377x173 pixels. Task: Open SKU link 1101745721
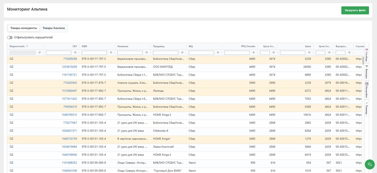click(69, 75)
